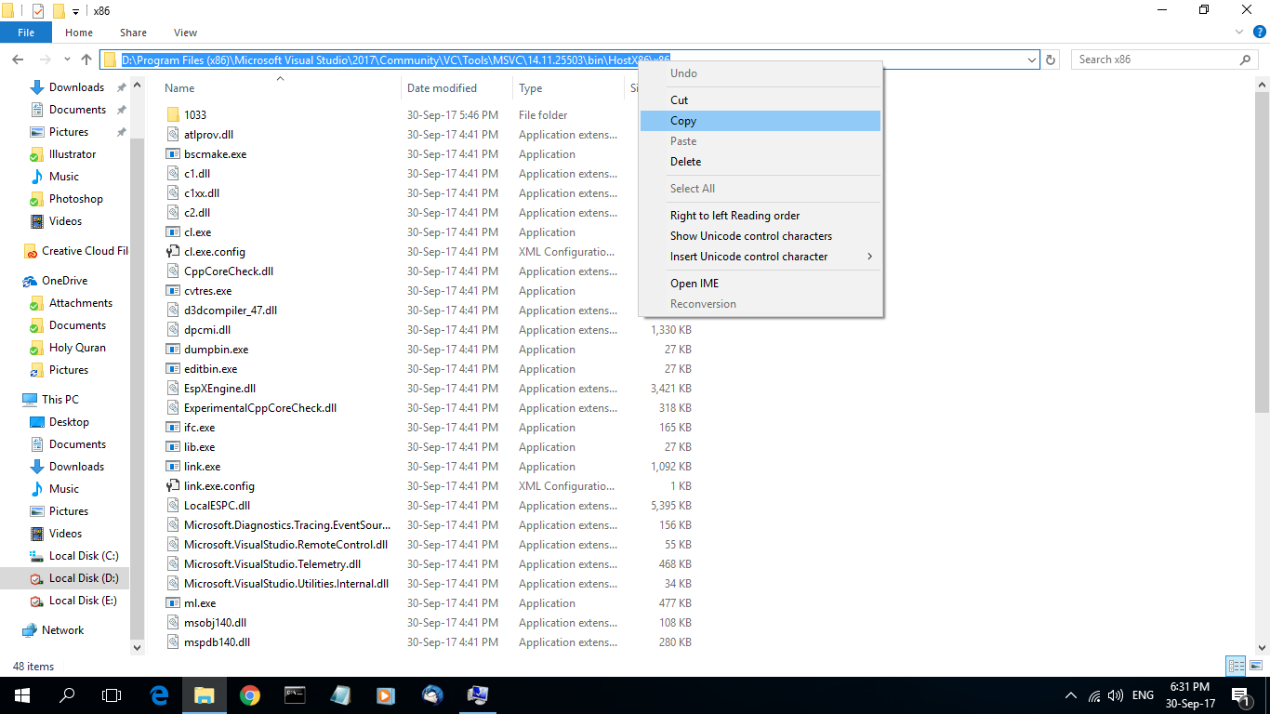Screen dimensions: 1270x714
Task: Switch to the View ribbon tab
Action: 185,32
